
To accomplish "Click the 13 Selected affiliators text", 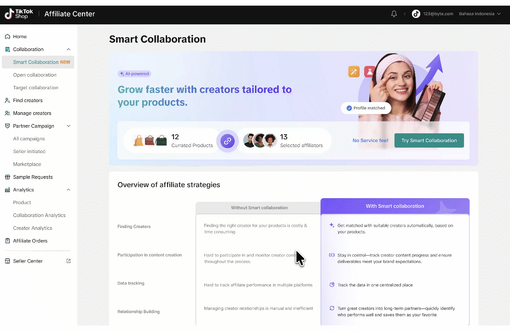I will click(301, 141).
